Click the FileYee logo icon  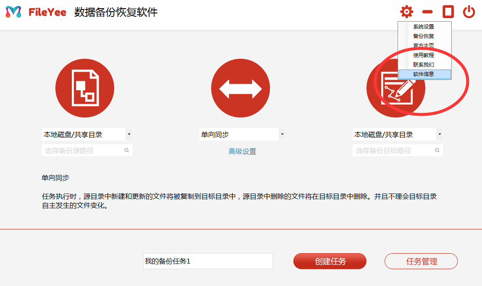(13, 12)
